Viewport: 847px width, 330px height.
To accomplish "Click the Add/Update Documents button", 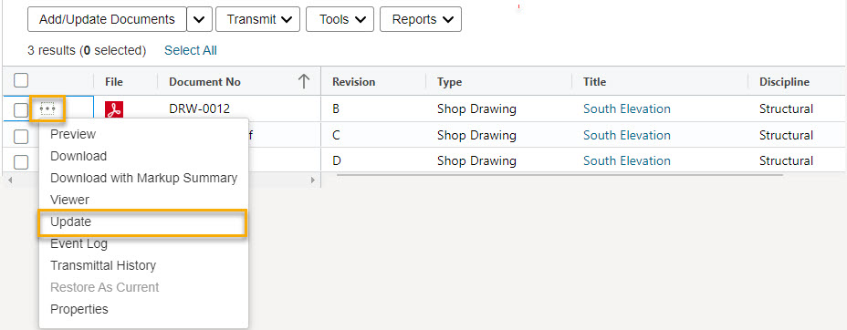I will (107, 19).
